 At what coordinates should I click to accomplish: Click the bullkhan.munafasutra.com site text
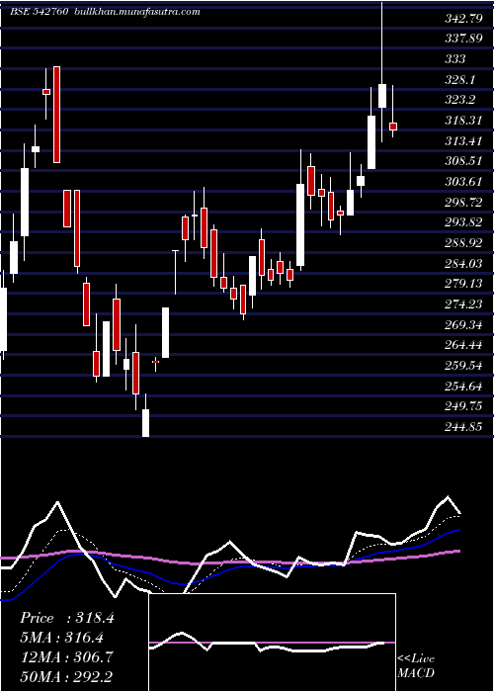[136, 12]
